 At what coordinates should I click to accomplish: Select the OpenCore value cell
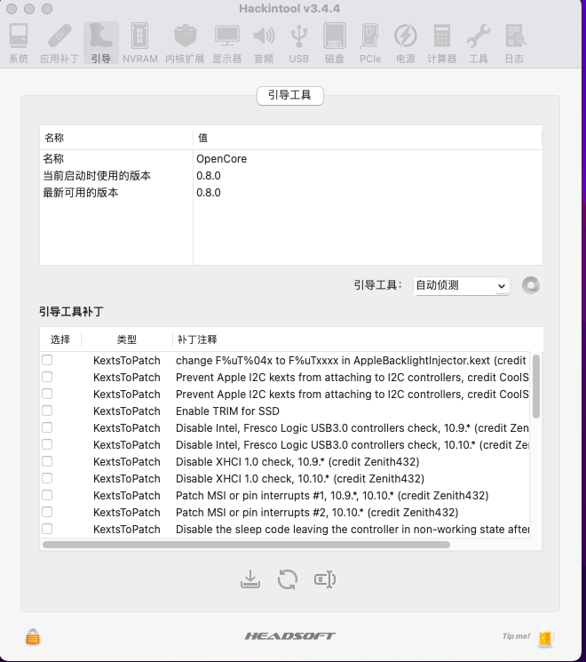coord(368,159)
